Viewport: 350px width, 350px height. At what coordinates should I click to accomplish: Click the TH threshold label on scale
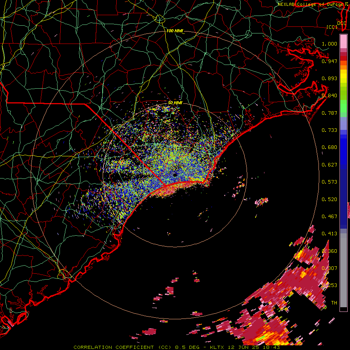coord(334,303)
